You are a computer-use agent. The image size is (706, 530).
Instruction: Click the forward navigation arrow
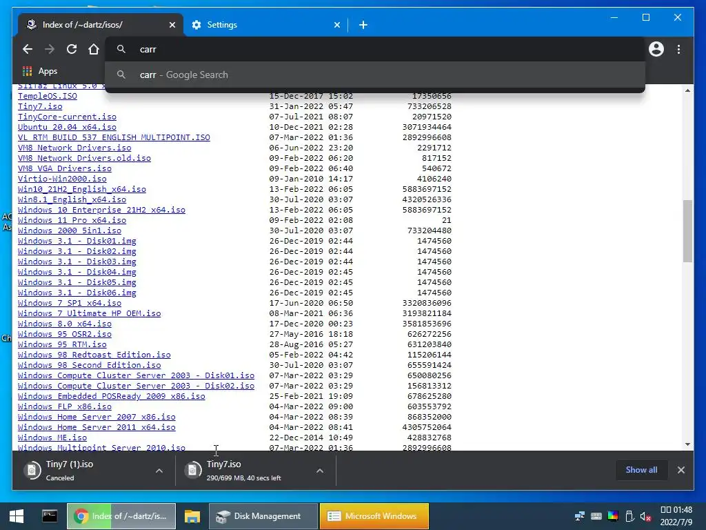(x=50, y=49)
